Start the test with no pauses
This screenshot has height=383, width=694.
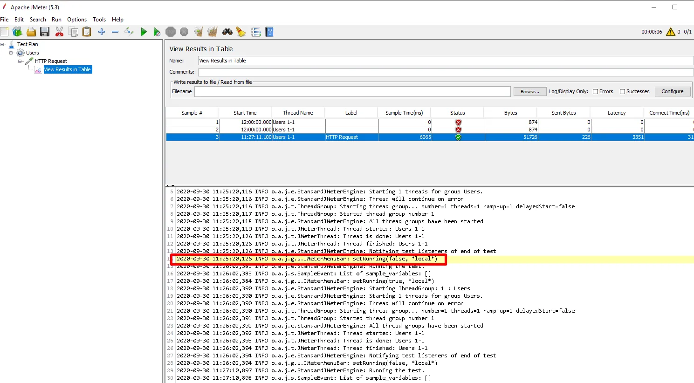click(x=157, y=32)
